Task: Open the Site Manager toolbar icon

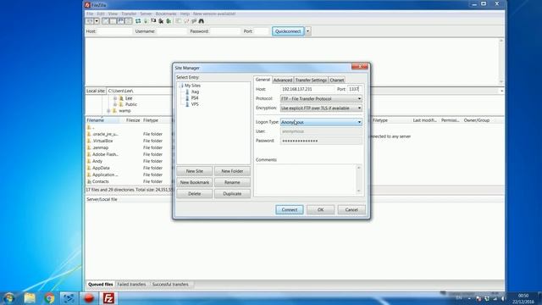Action: pyautogui.click(x=90, y=21)
